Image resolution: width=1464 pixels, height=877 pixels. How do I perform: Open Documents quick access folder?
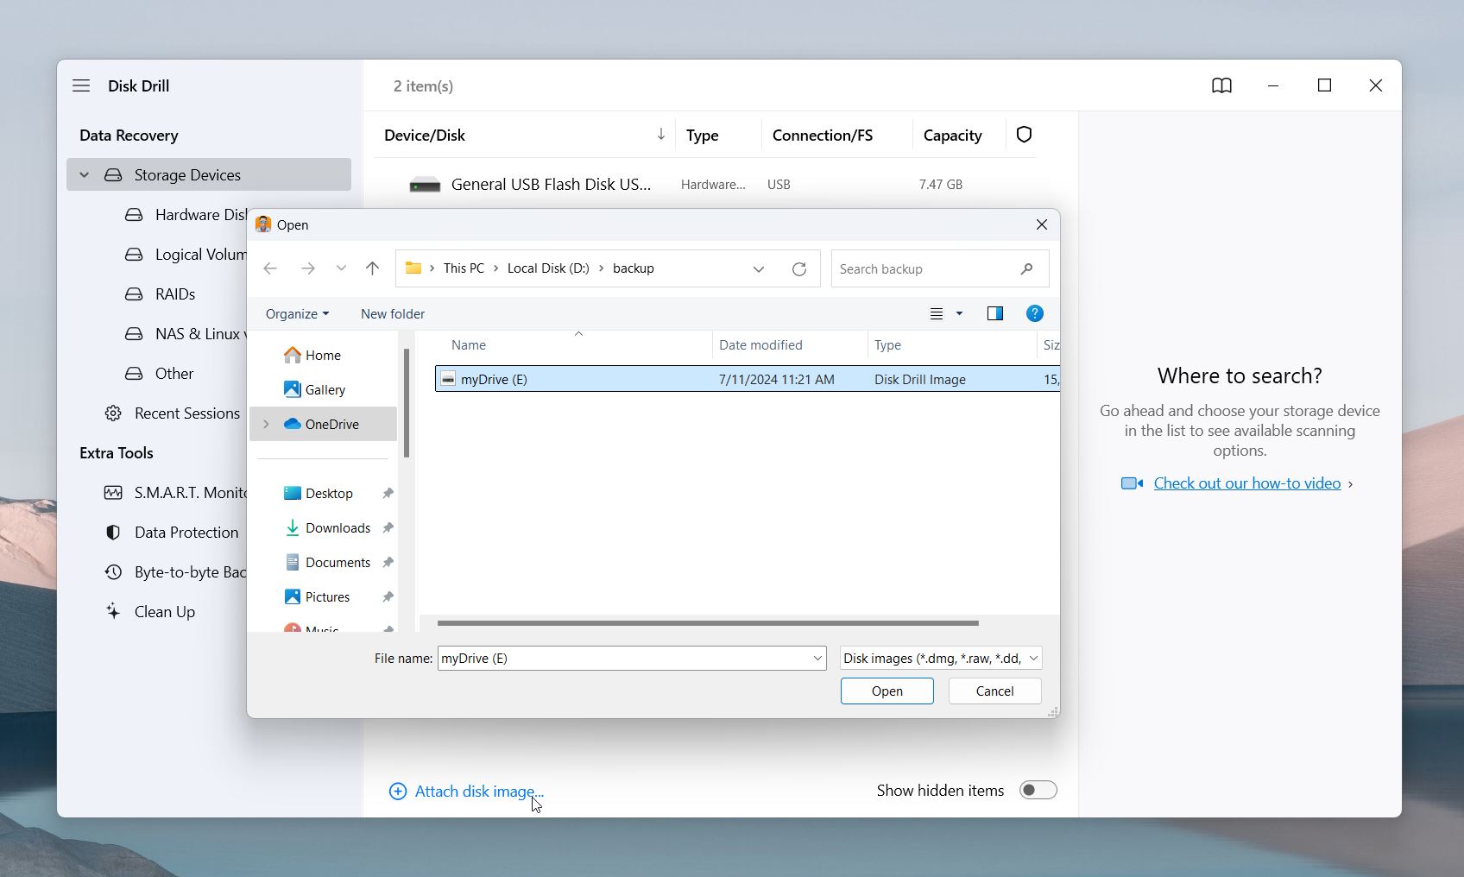click(338, 562)
